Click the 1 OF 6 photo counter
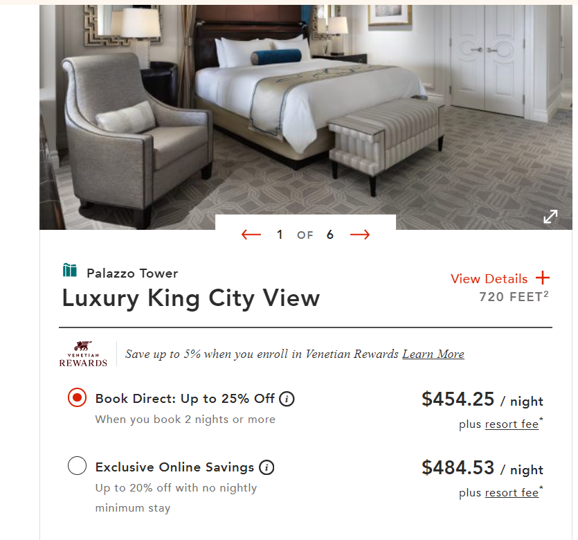 305,234
